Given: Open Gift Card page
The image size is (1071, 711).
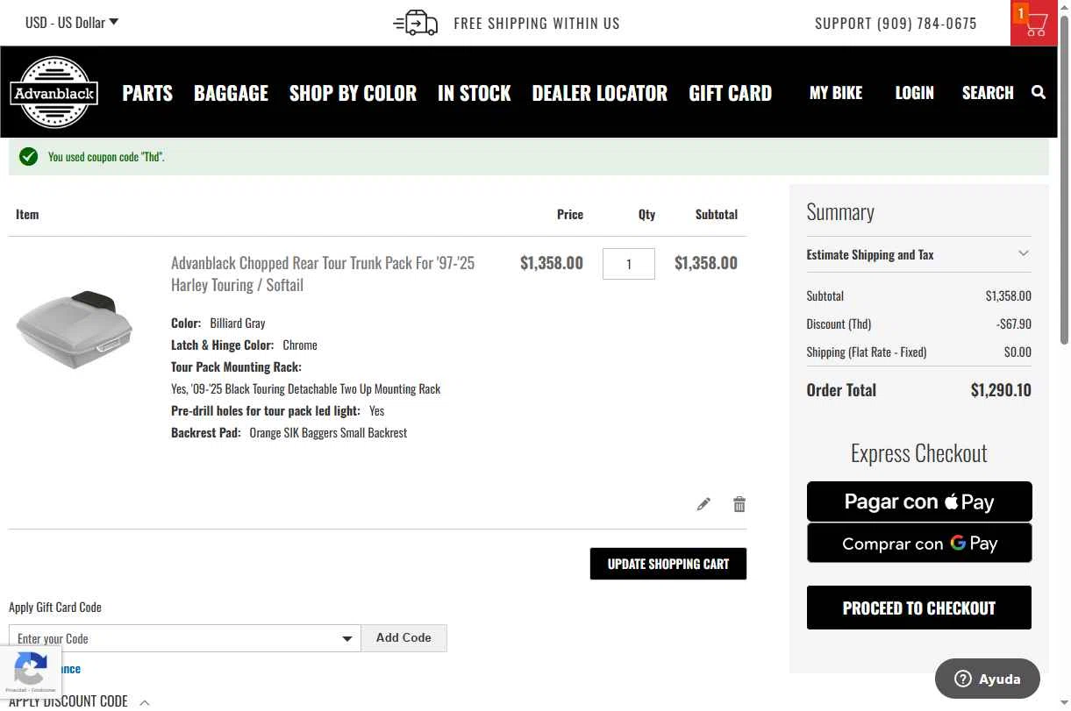Looking at the screenshot, I should tap(731, 93).
